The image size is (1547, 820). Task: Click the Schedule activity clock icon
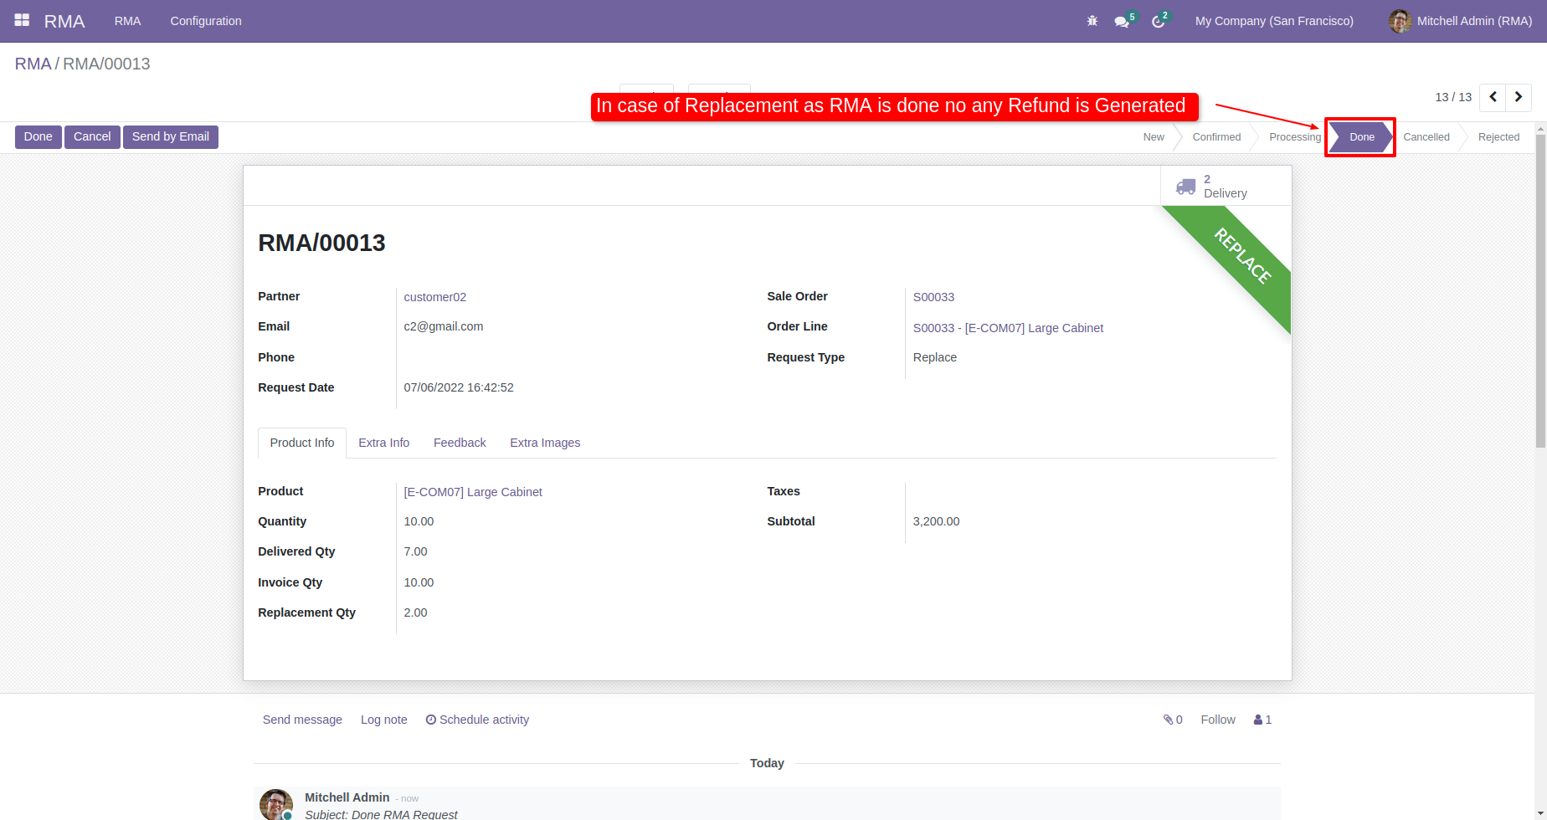(x=431, y=720)
